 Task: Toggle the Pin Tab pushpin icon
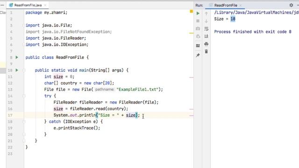tap(198, 55)
